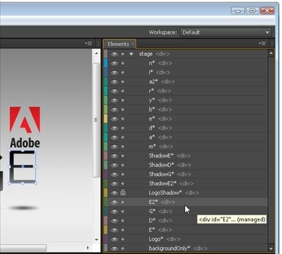Screen dimensions: 282x254
Task: Select the Adobe logo on stage
Action: click(x=25, y=127)
